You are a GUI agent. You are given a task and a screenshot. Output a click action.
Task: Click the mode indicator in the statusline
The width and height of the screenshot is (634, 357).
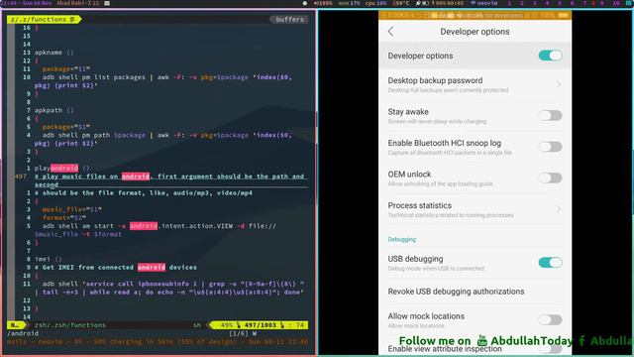[16, 325]
